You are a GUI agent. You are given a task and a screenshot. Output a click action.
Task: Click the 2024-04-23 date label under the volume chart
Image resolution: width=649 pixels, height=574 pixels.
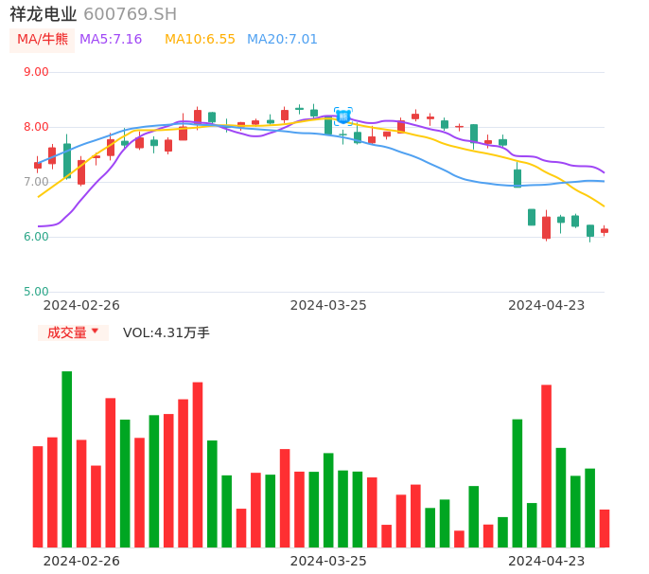point(547,561)
